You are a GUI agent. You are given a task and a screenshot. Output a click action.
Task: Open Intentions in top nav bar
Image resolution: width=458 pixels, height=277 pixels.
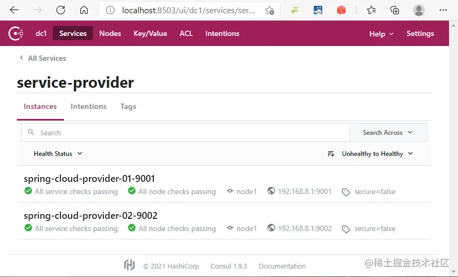tap(222, 33)
